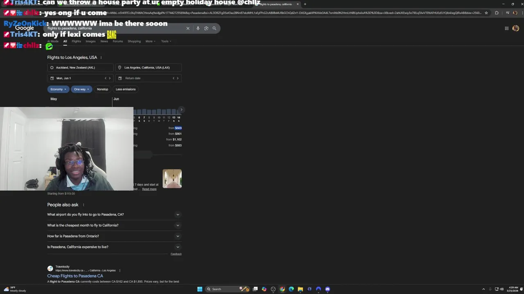The height and width of the screenshot is (294, 524).
Task: Open the from $669 flight price
Action: 175,128
